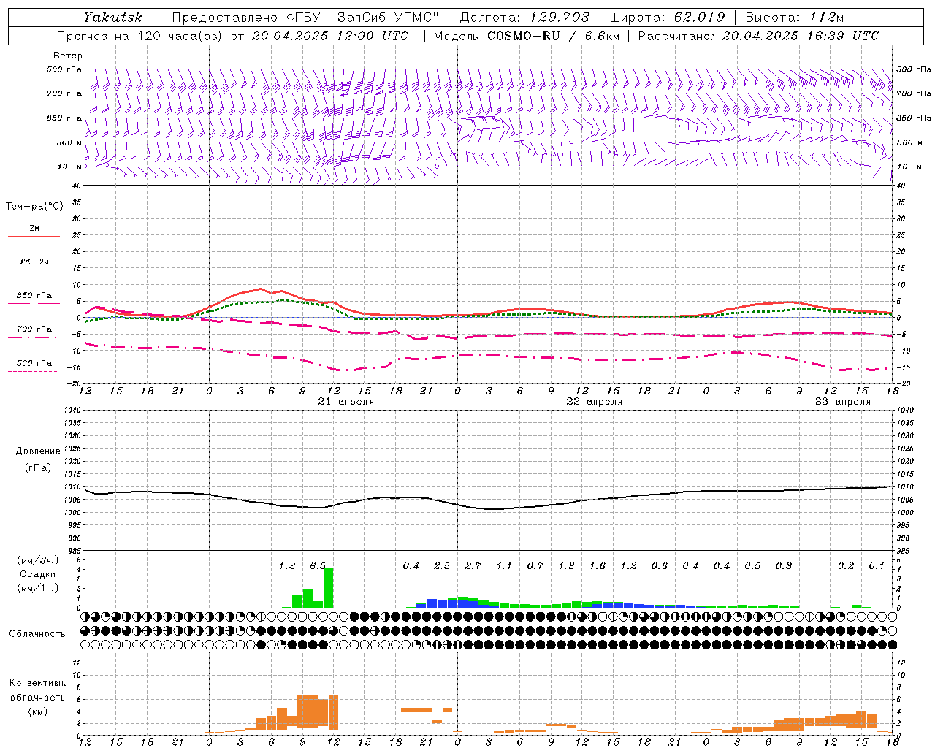Click the '0.3' precipitation total value
Screen dimensions: 935x748
click(784, 566)
